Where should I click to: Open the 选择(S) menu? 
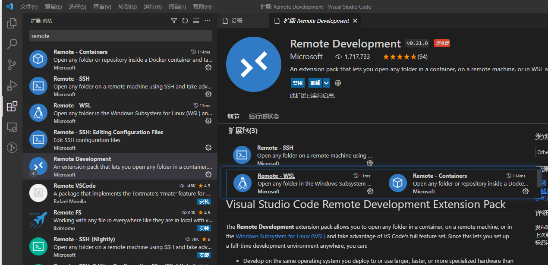[x=78, y=6]
